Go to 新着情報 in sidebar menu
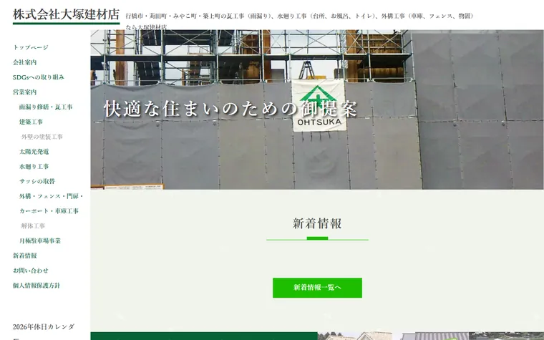 24,256
